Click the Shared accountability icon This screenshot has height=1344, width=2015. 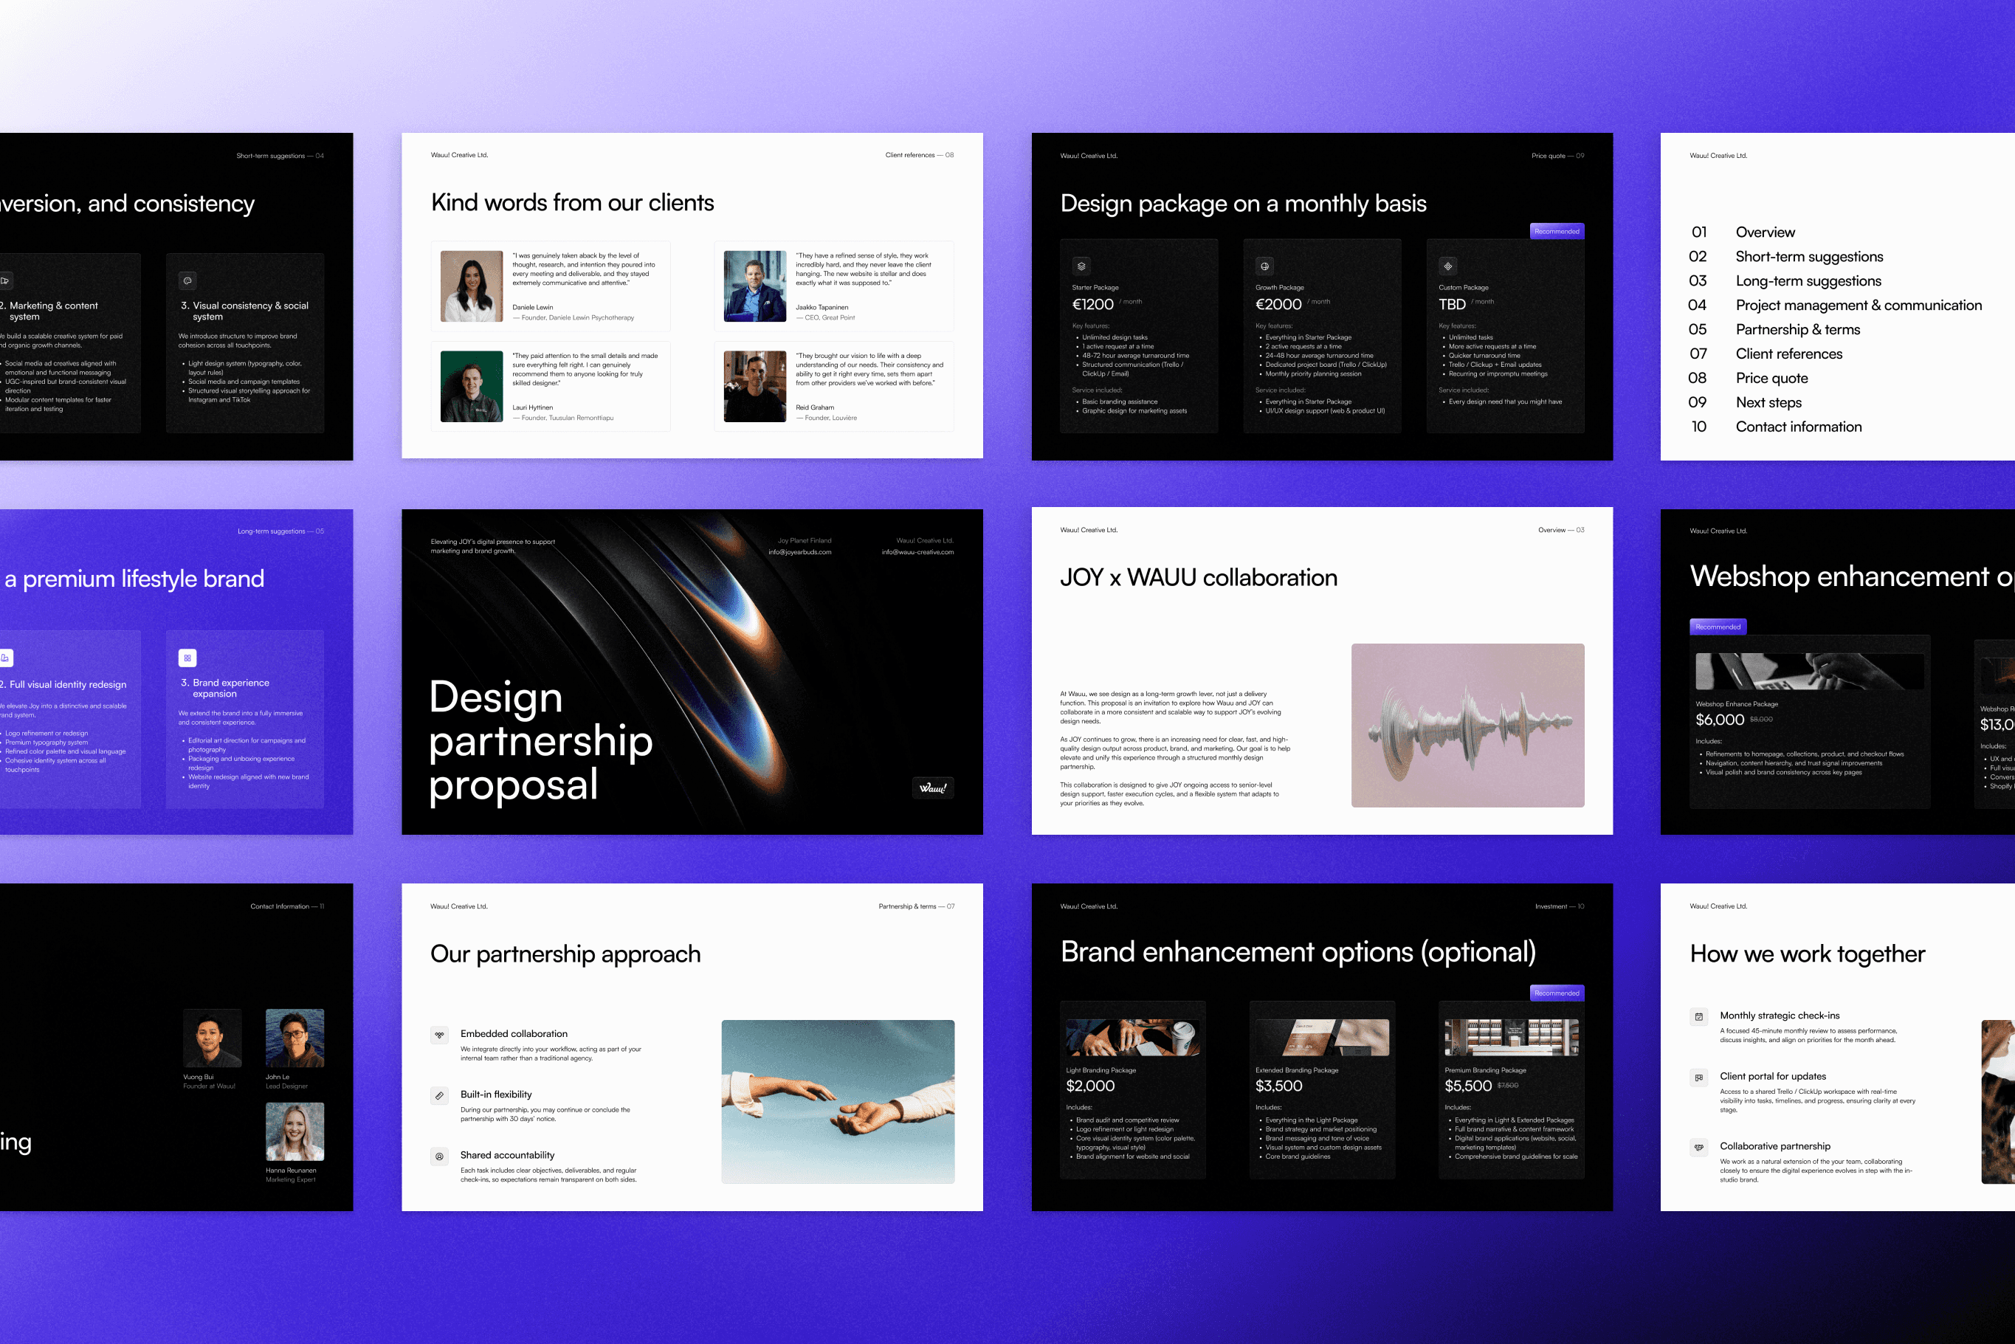[440, 1157]
